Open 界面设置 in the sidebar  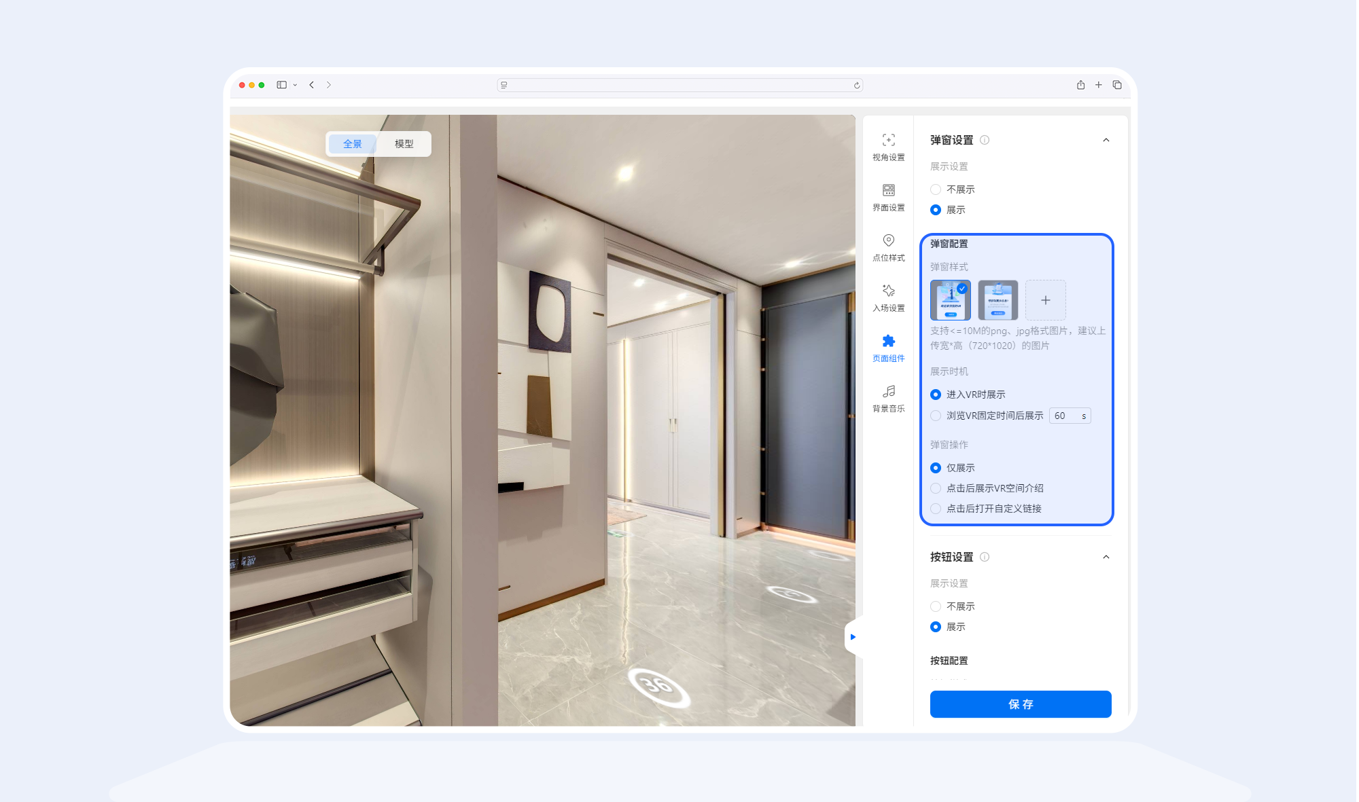coord(888,197)
